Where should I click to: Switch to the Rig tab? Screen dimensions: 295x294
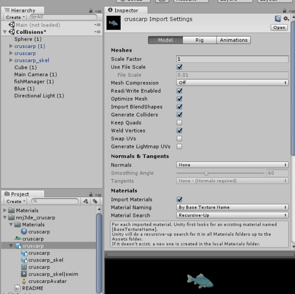[200, 40]
